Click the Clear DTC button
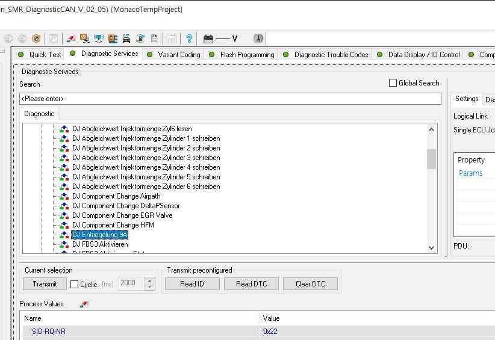Image resolution: width=495 pixels, height=340 pixels. pyautogui.click(x=310, y=284)
